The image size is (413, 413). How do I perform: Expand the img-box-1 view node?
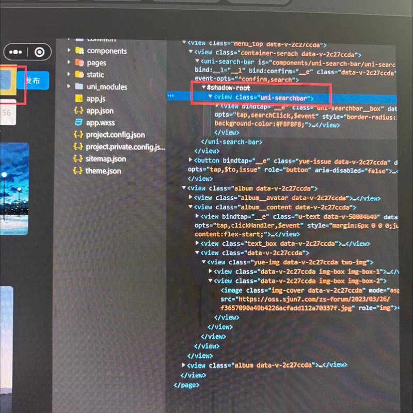pyautogui.click(x=210, y=272)
